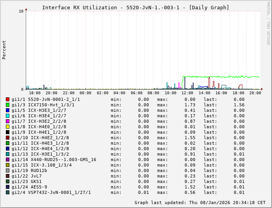The image size is (272, 208).
Task: Click the Graph last updated timestamp
Action: point(200,203)
